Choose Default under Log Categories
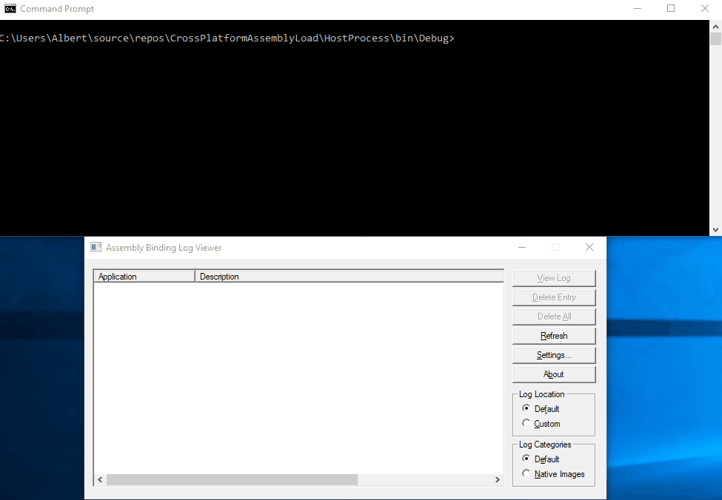 (527, 459)
